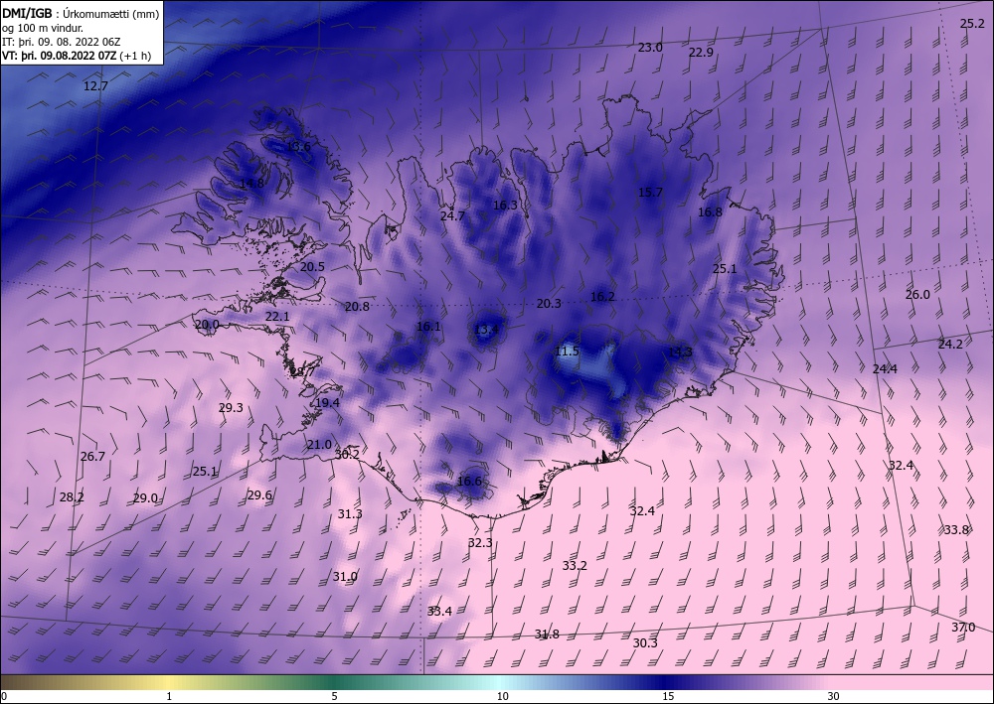Select the color scale tick label 30
The width and height of the screenshot is (994, 704).
pyautogui.click(x=834, y=697)
